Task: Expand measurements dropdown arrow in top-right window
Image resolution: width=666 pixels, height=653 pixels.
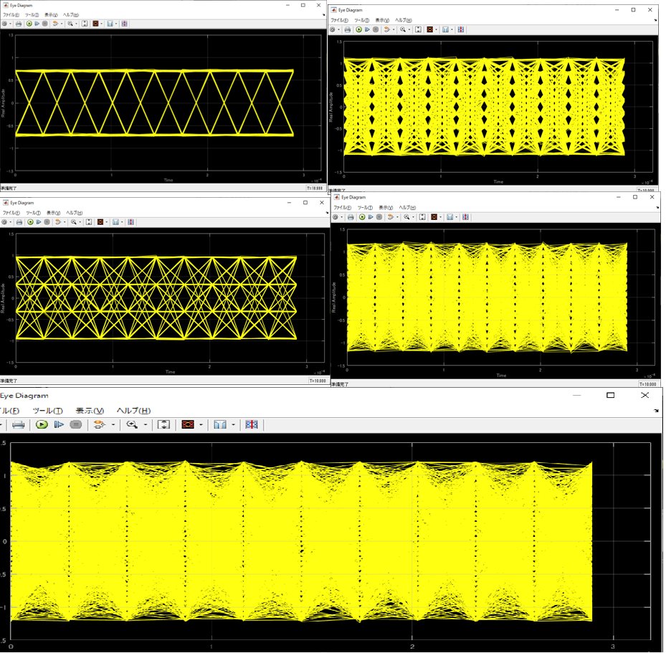Action: [x=452, y=29]
